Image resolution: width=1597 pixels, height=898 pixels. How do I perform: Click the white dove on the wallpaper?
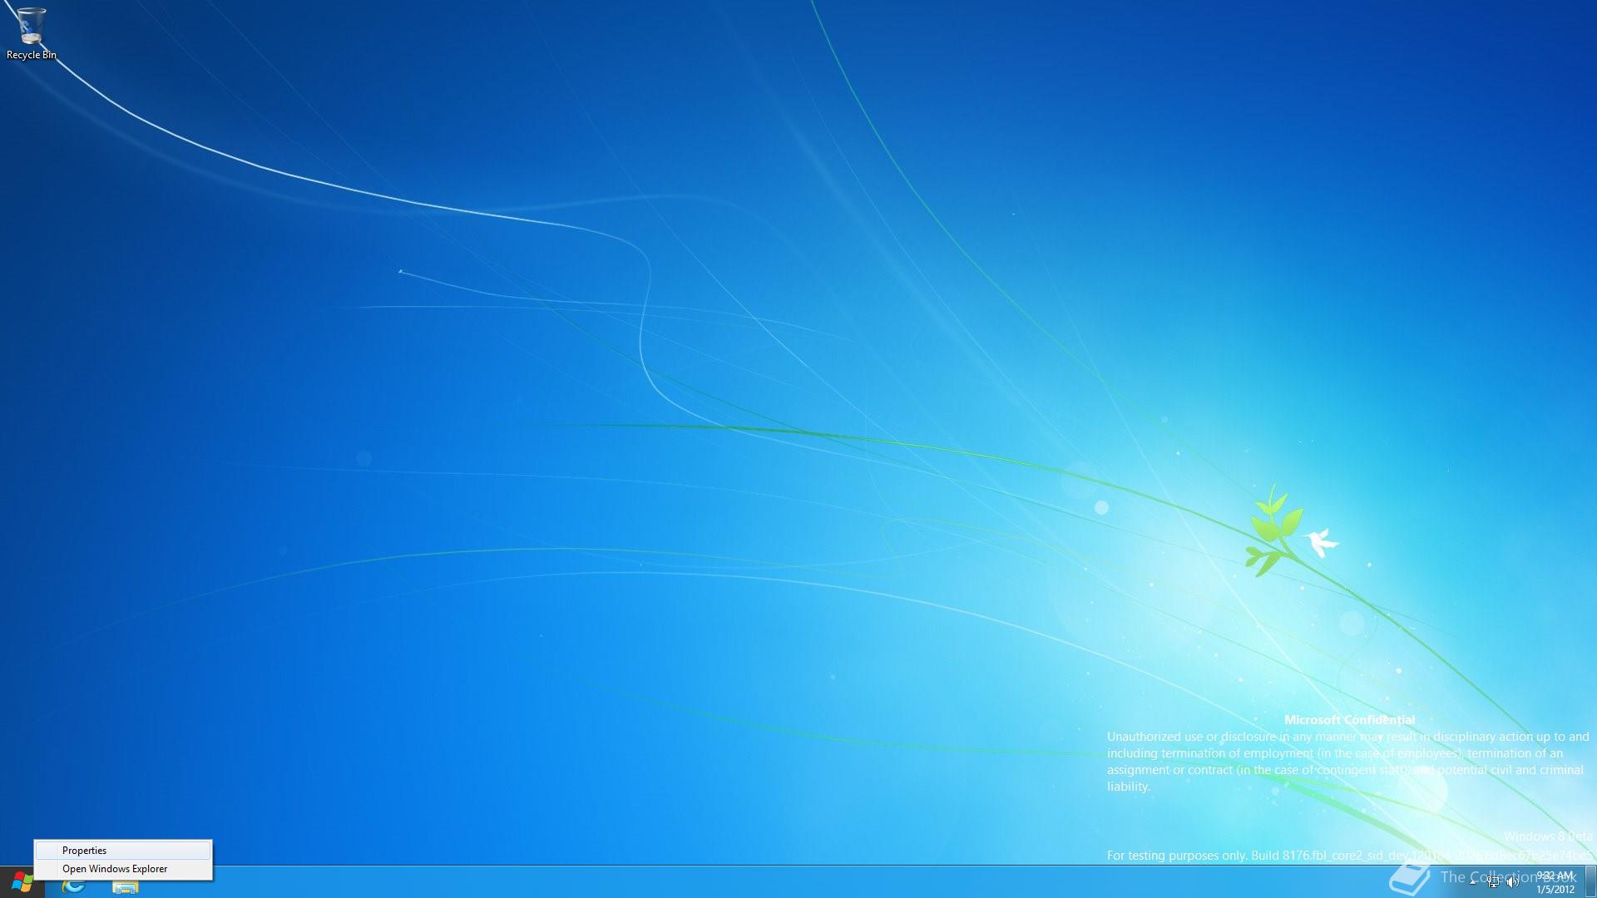pyautogui.click(x=1320, y=542)
